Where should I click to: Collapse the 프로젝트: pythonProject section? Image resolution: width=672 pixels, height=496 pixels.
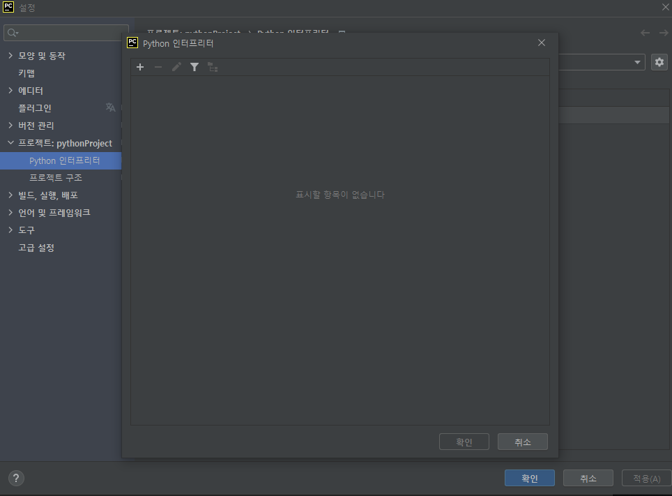(x=10, y=142)
